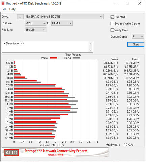Click the Write column header in results
The image size is (146, 162).
point(115,59)
